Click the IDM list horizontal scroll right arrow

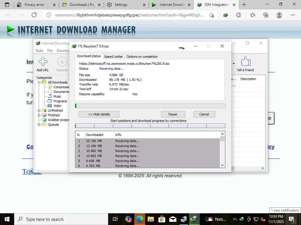[x=263, y=168]
